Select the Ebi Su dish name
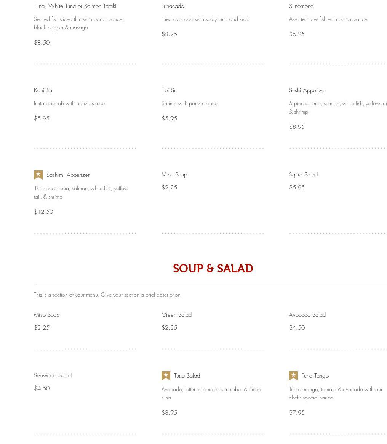Image resolution: width=387 pixels, height=444 pixels. click(169, 90)
